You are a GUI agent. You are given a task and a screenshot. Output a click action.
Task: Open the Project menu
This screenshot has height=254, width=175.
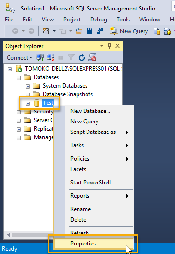72,20
